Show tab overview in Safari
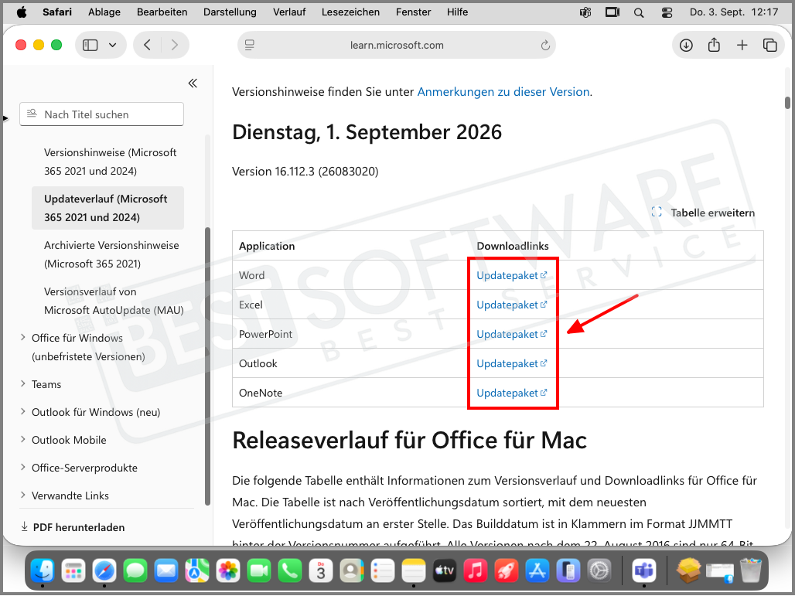Viewport: 795px width, 596px height. [x=769, y=45]
